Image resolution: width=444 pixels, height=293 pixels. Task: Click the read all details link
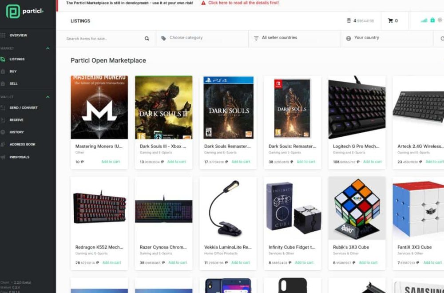pos(243,3)
